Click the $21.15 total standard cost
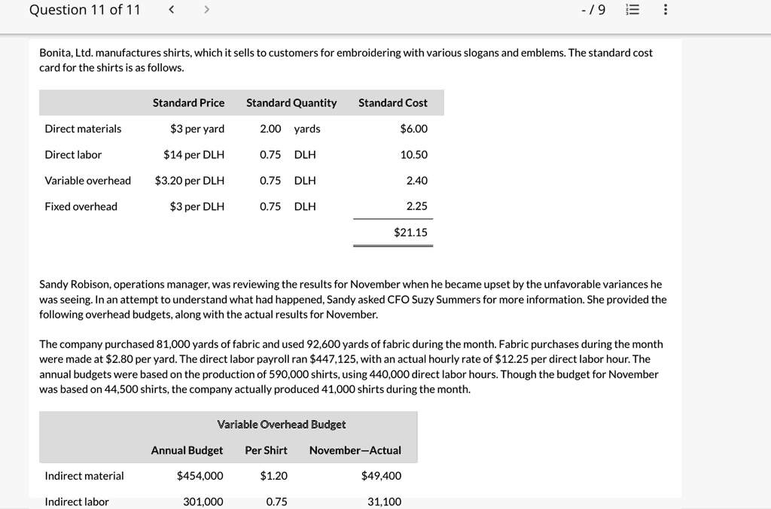Image resolution: width=771 pixels, height=509 pixels. tap(410, 233)
